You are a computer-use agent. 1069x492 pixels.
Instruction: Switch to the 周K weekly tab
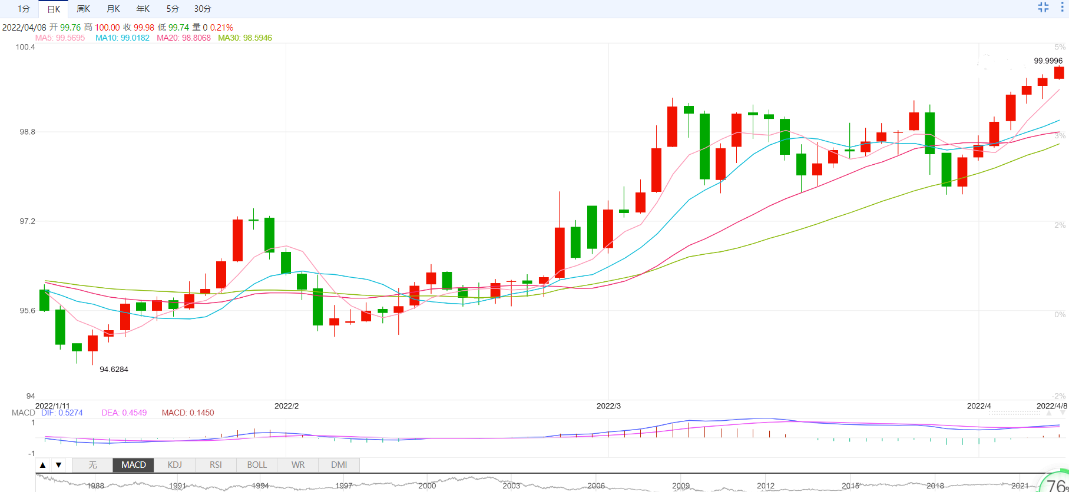[x=83, y=9]
